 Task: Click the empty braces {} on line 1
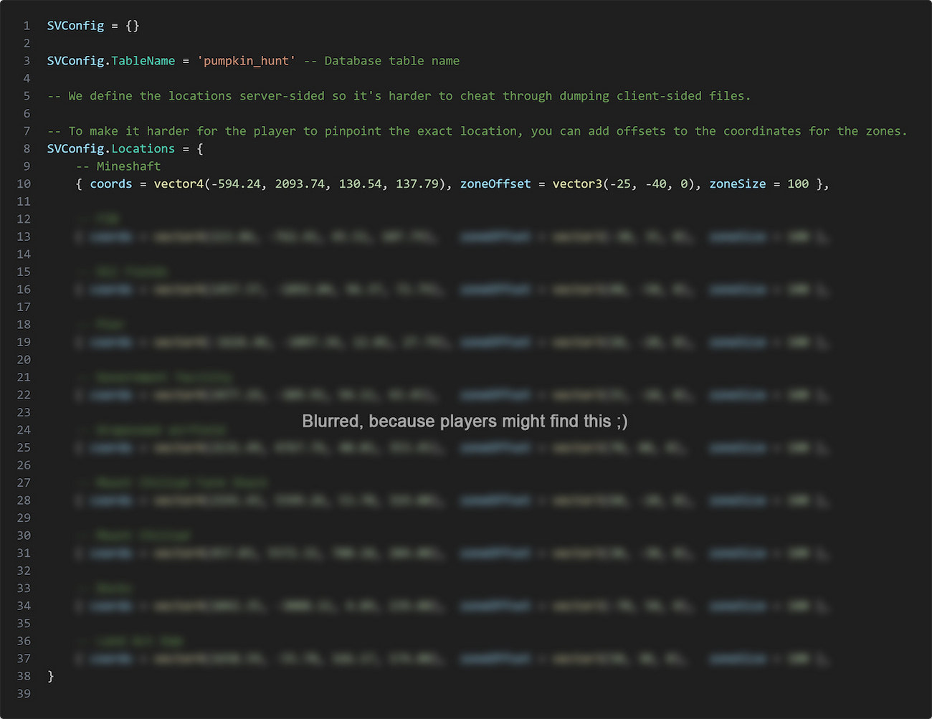[133, 26]
